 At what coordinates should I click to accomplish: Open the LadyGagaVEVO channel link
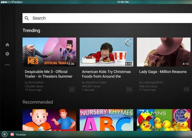coord(151,82)
